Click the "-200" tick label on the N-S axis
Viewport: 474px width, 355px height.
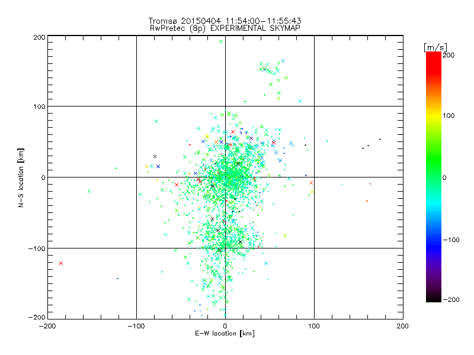(37, 317)
